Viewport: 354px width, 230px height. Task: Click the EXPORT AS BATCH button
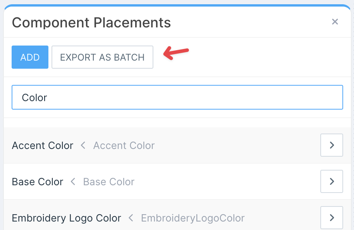[102, 57]
